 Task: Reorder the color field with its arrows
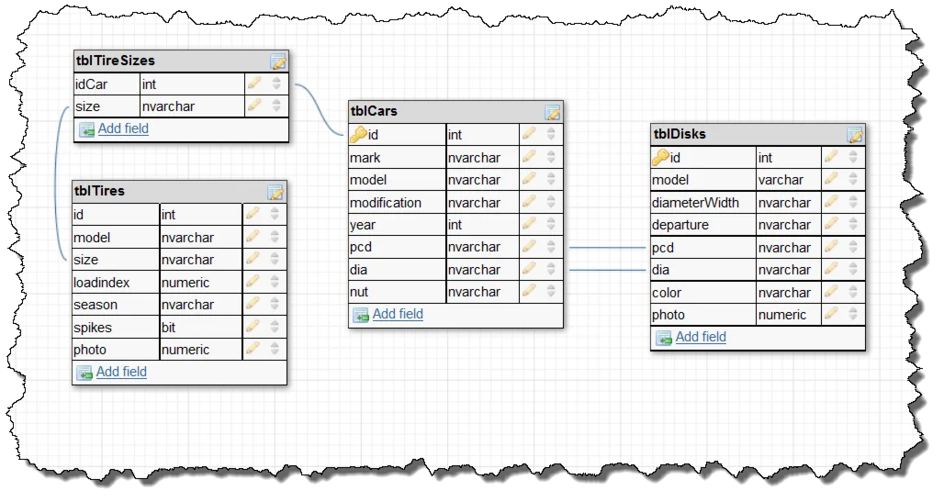tap(853, 292)
